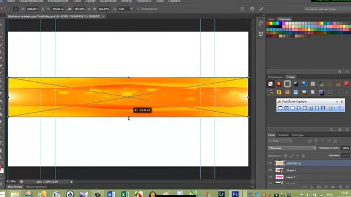Apply the no-style preset in Styles panel

tap(270, 84)
